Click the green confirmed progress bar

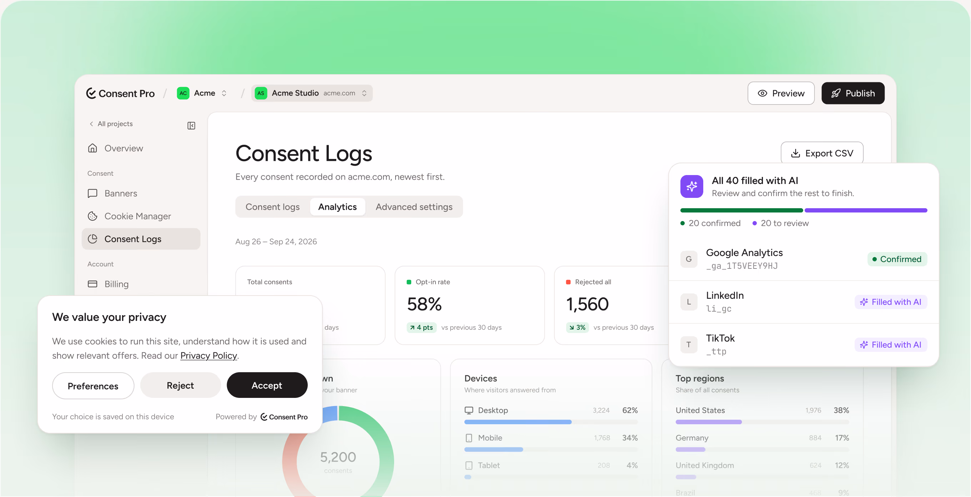tap(741, 210)
